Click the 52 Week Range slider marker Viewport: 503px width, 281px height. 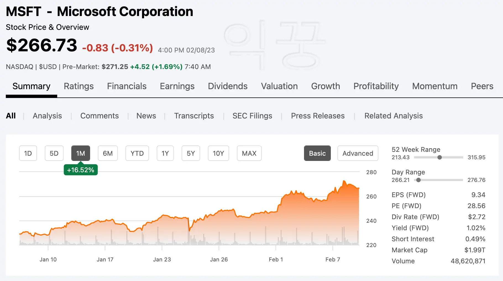(x=439, y=157)
